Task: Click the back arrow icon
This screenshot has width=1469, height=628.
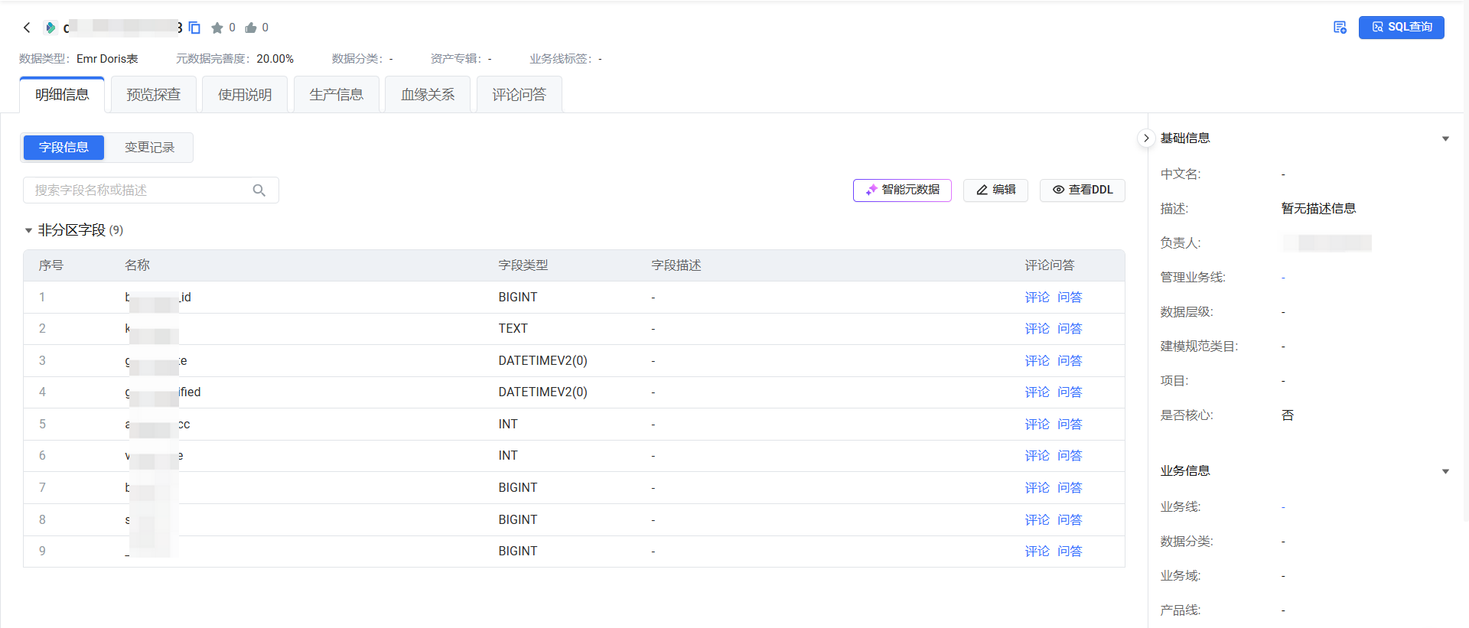Action: [x=27, y=28]
